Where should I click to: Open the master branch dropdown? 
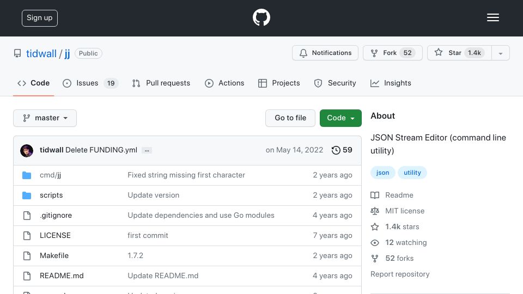[x=45, y=118]
